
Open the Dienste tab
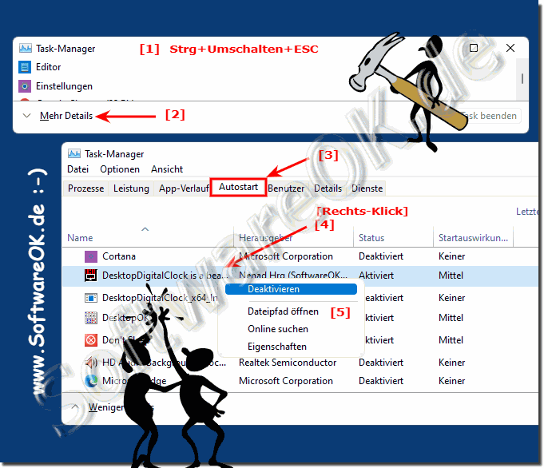click(367, 188)
